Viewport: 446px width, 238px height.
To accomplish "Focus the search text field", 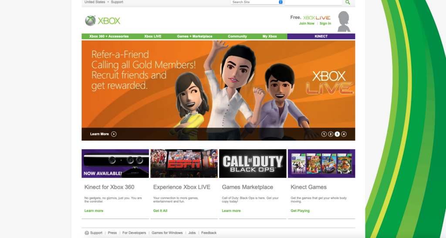I will pos(314,2).
